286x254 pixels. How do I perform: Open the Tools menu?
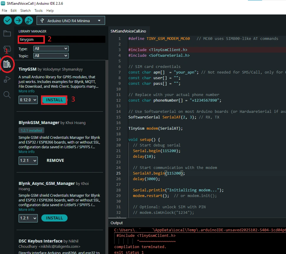coord(38,10)
